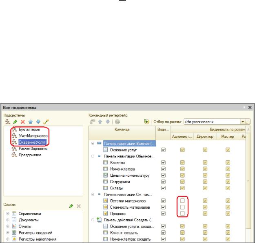Check Администратор box for Остатки материалов

click(182, 200)
